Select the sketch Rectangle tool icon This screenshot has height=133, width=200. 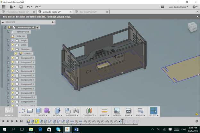coord(30,111)
